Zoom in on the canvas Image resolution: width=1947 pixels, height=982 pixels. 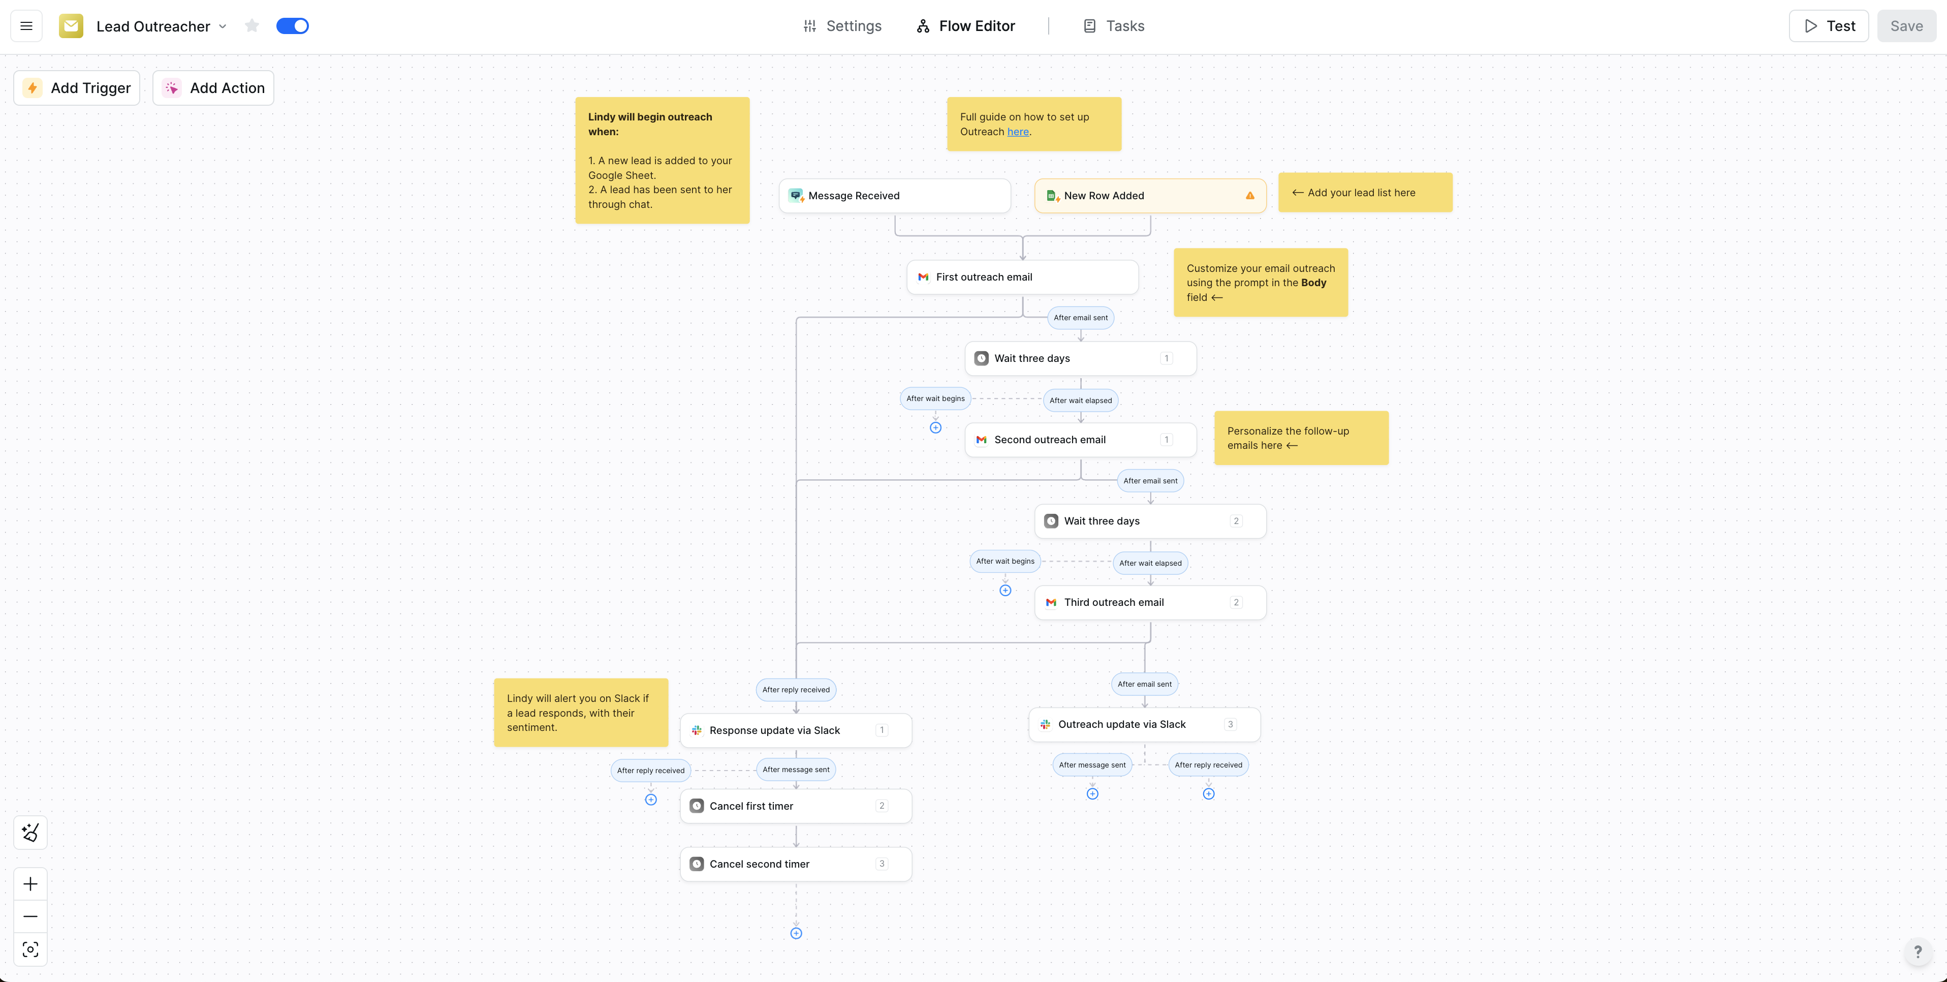(x=30, y=884)
